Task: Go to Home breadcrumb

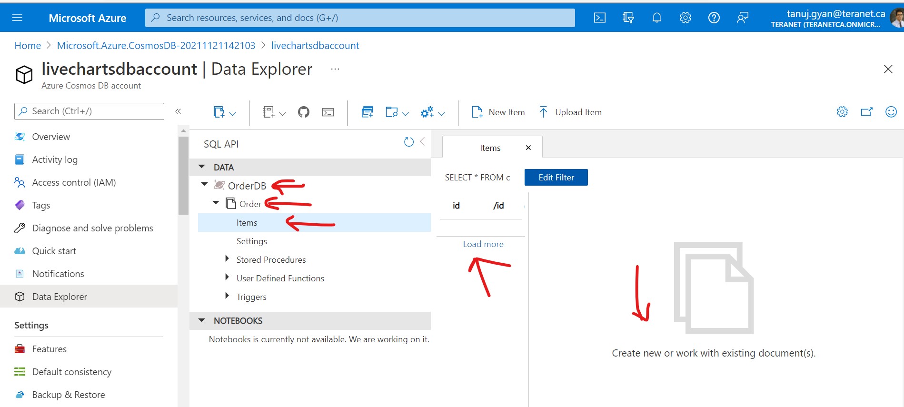Action: 28,46
